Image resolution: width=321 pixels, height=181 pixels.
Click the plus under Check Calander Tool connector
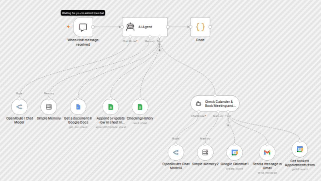[228, 125]
